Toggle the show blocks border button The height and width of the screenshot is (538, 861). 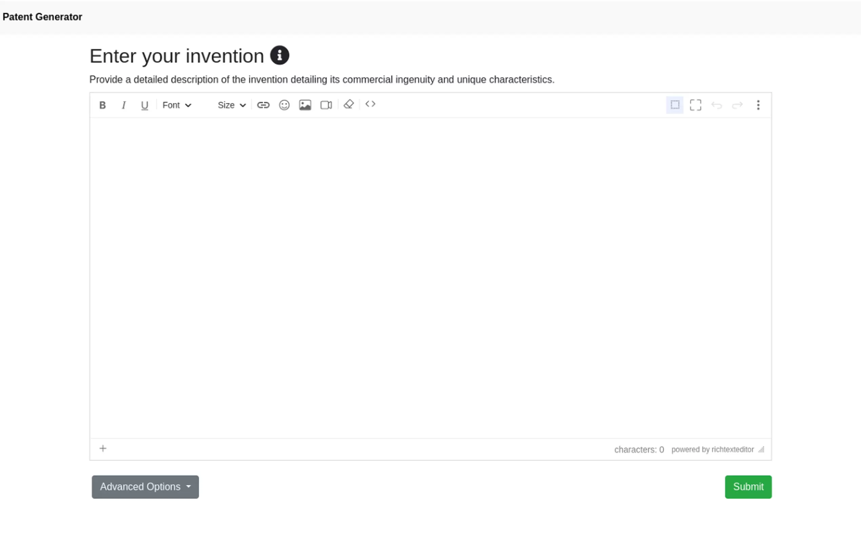(675, 105)
